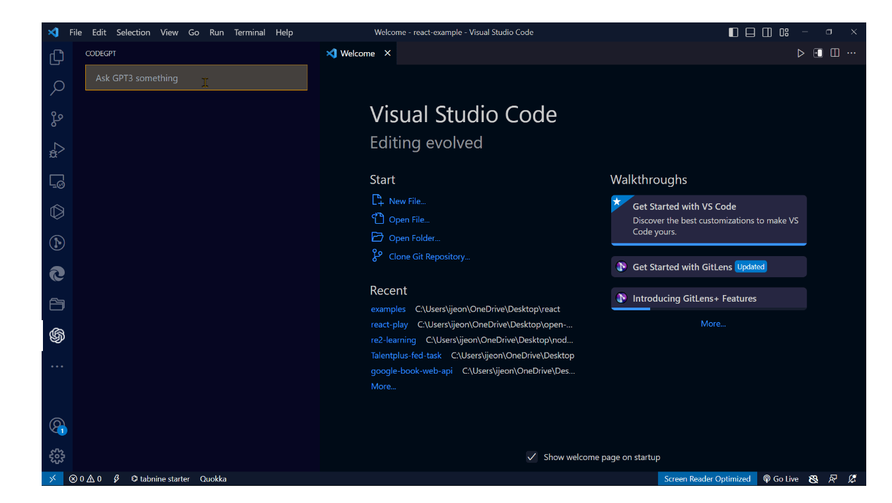Open the Search view magnifier icon

click(x=57, y=88)
